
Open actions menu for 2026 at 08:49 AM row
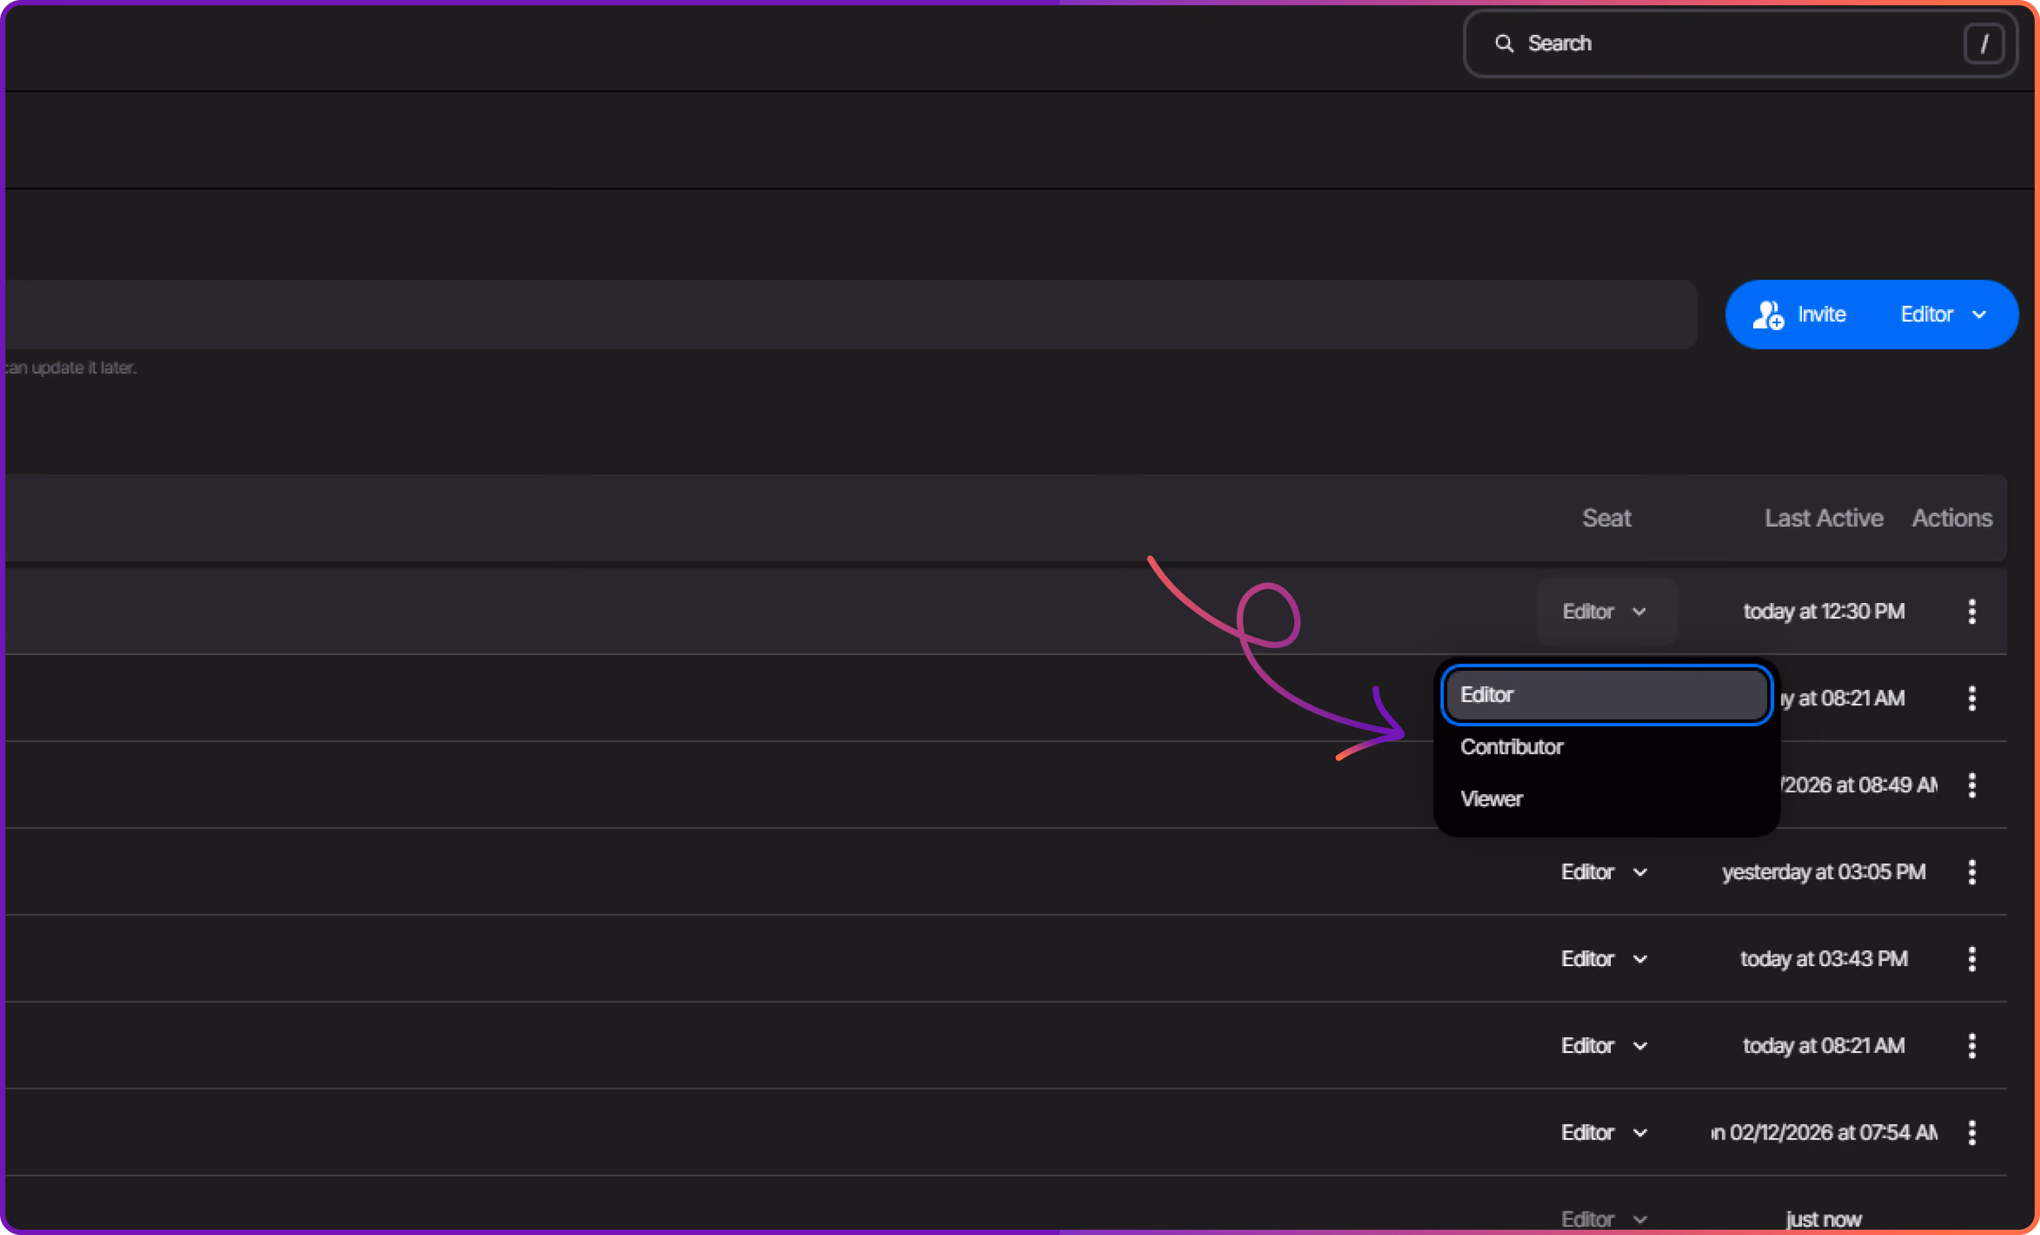1971,786
